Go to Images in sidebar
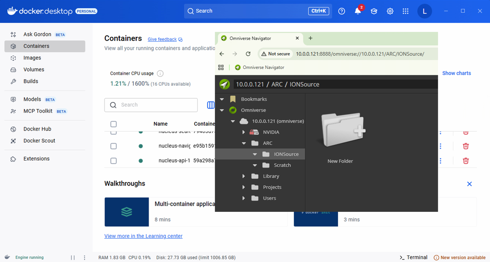 point(45,58)
